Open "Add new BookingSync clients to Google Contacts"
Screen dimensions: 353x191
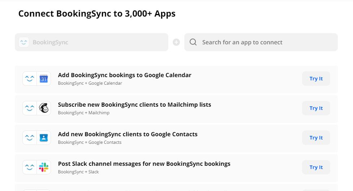pos(128,134)
